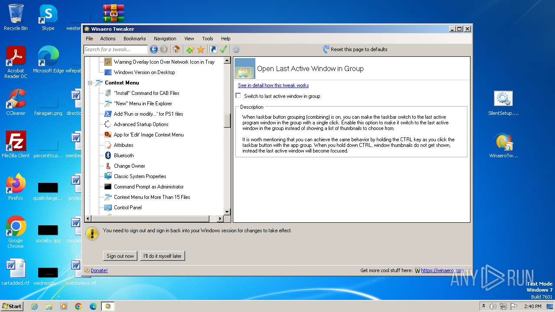
Task: Open Chrome from the taskbar
Action: click(78, 306)
